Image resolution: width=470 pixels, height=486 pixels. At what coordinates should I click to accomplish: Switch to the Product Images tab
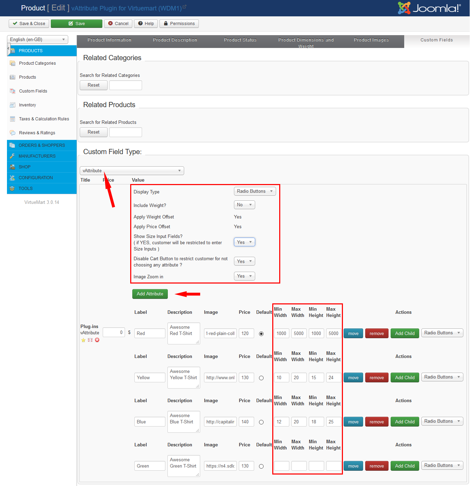371,40
